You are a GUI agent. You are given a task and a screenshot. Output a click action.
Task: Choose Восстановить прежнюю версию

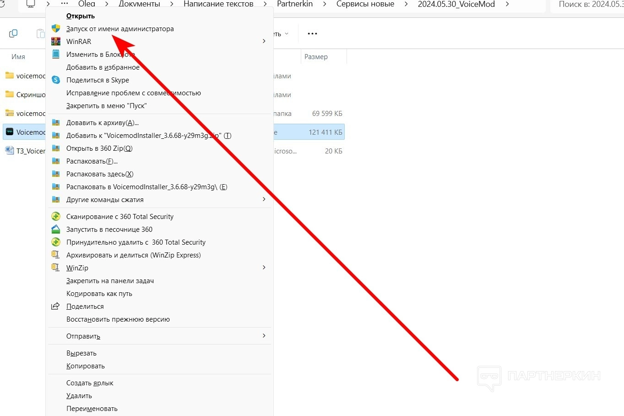pos(118,319)
